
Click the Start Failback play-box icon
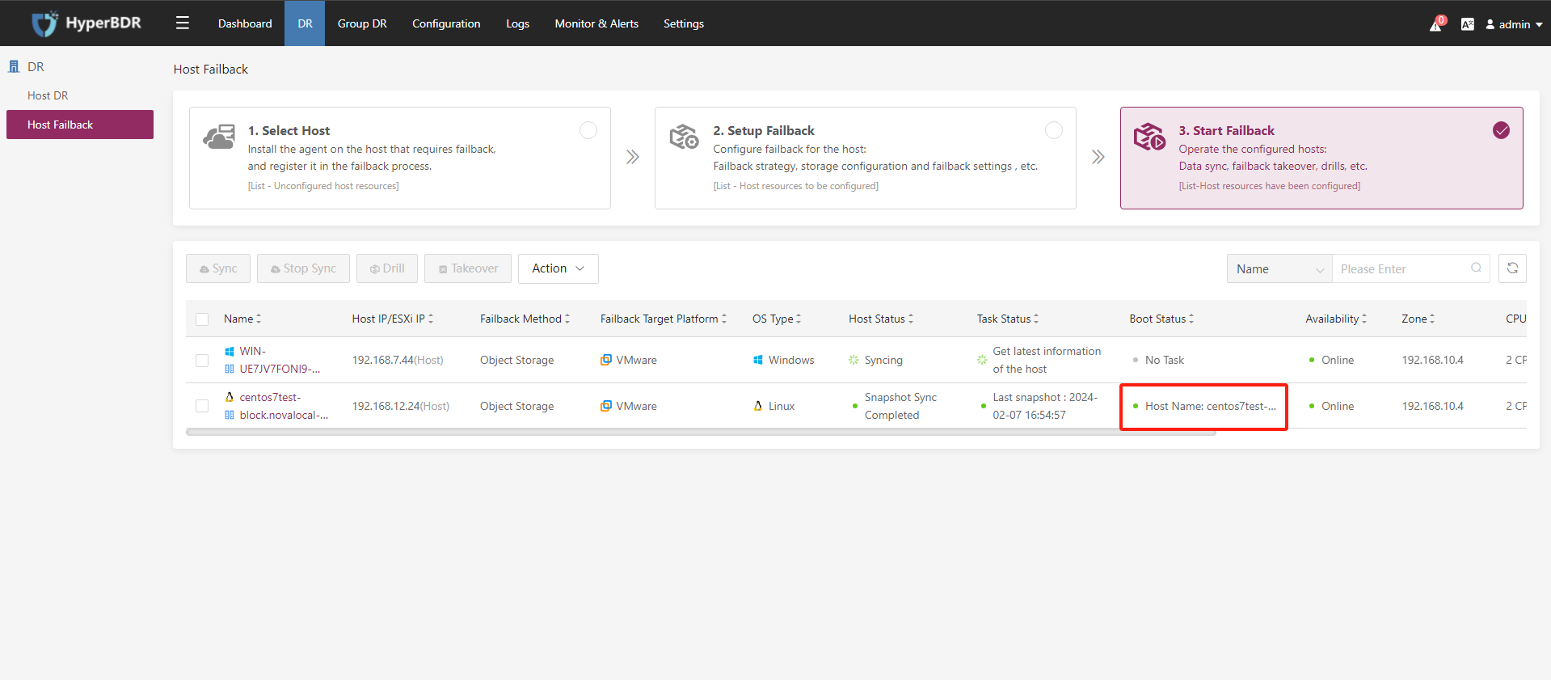click(x=1149, y=137)
